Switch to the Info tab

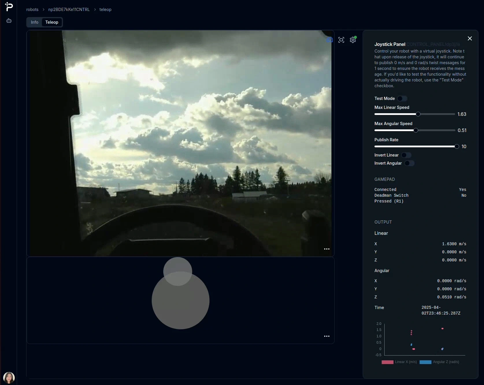[34, 22]
